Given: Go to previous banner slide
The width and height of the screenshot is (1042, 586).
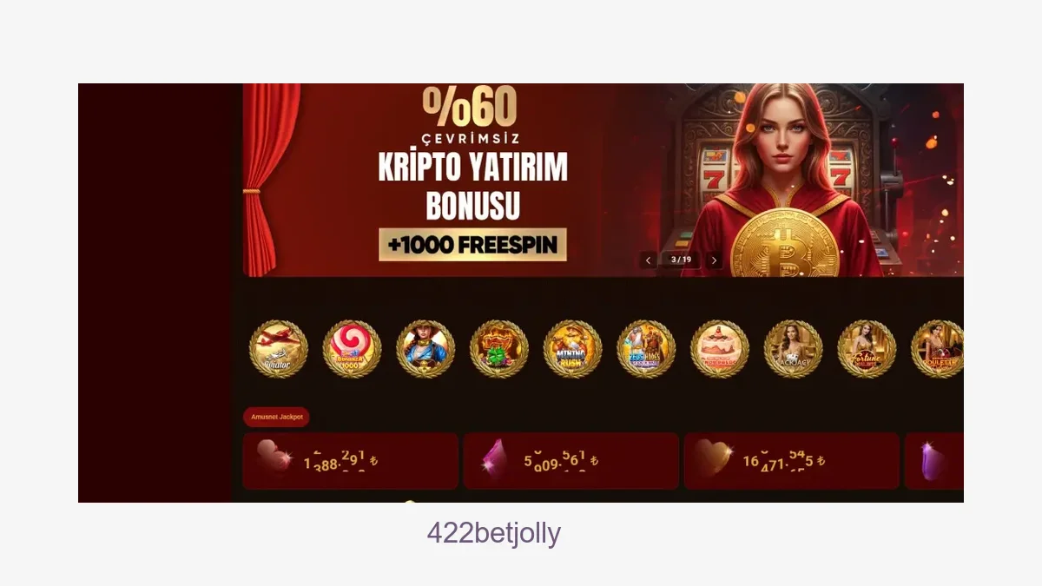Looking at the screenshot, I should point(649,260).
